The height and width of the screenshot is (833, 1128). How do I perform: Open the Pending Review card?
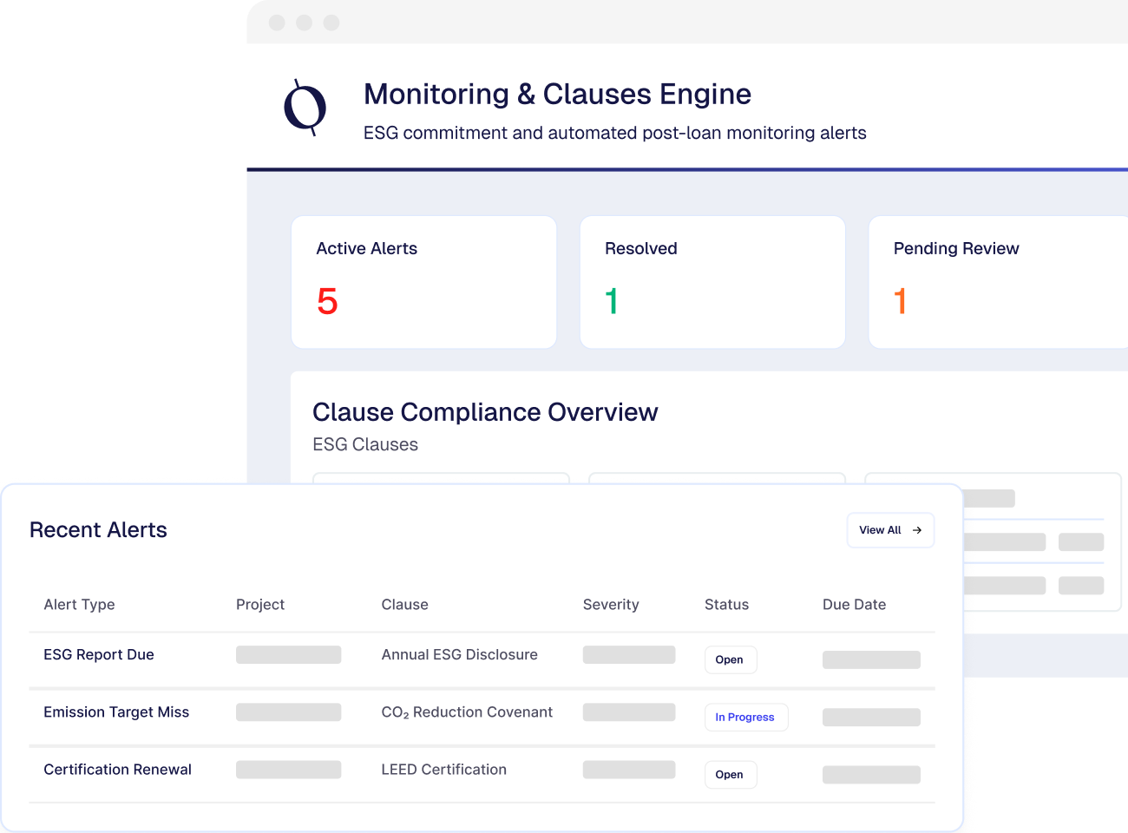click(x=998, y=282)
